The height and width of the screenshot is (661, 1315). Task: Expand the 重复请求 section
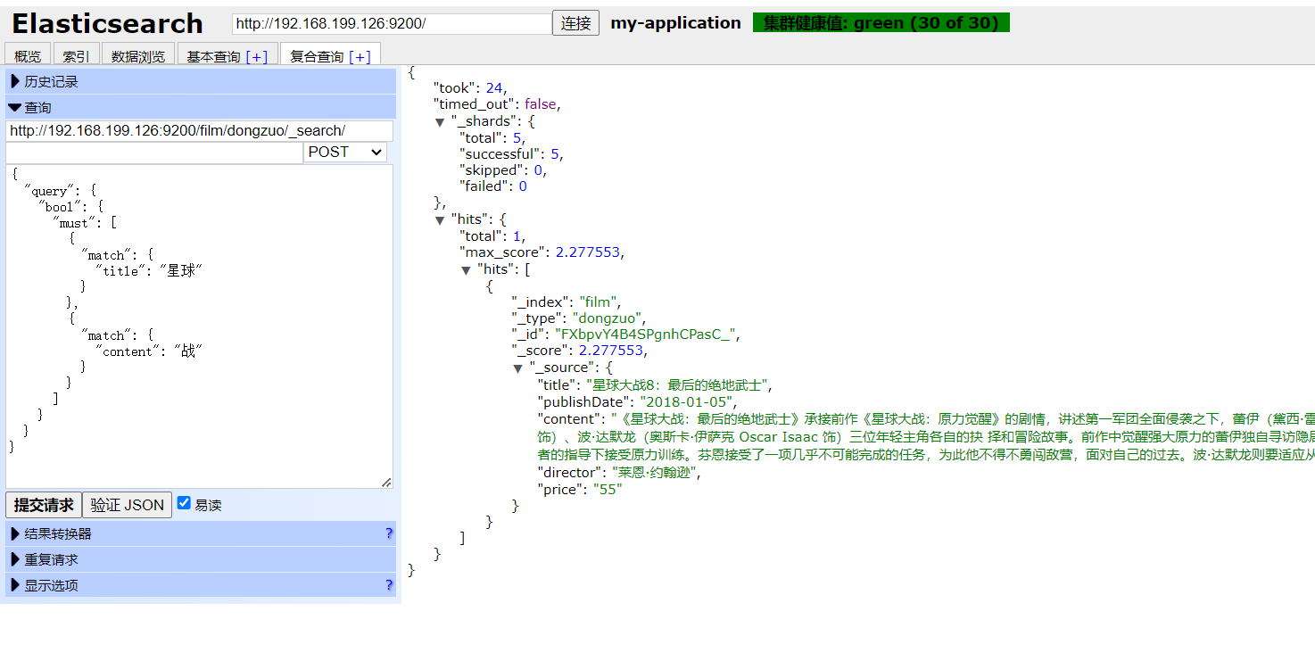51,559
